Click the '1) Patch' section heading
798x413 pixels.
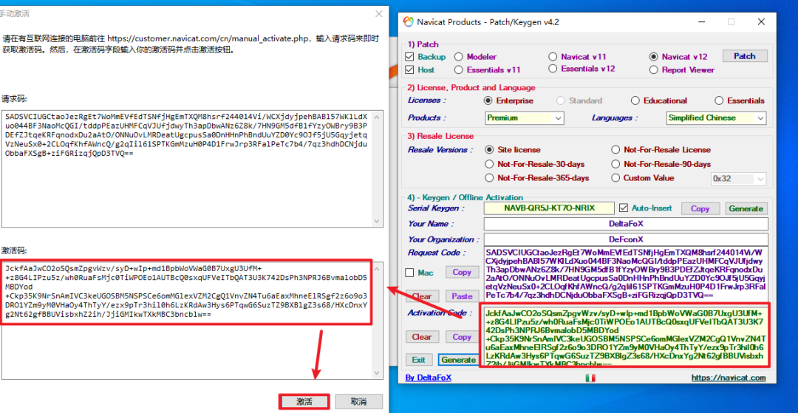click(423, 44)
